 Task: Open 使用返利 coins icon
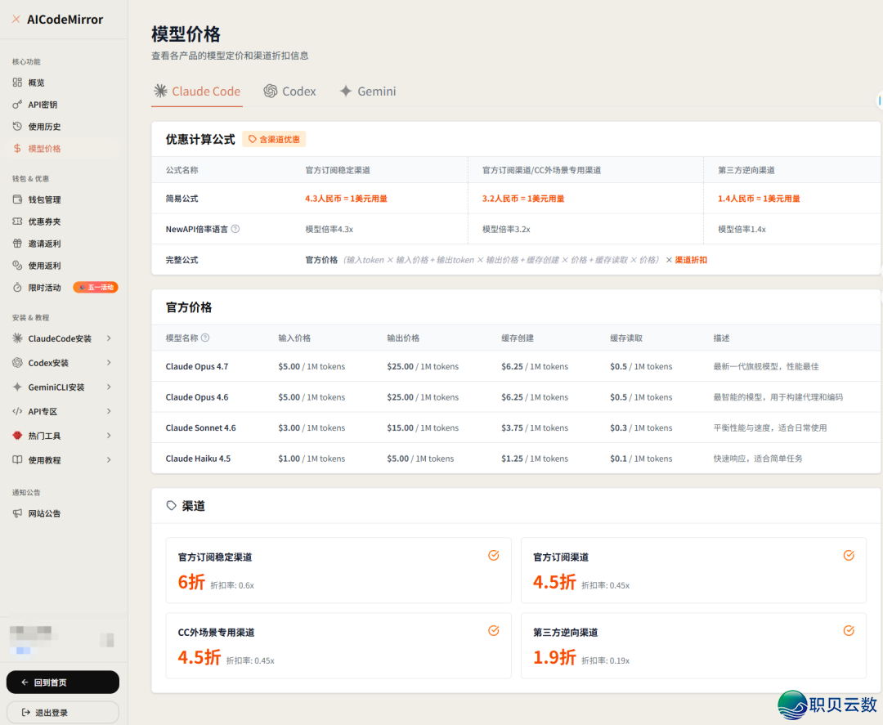(17, 265)
